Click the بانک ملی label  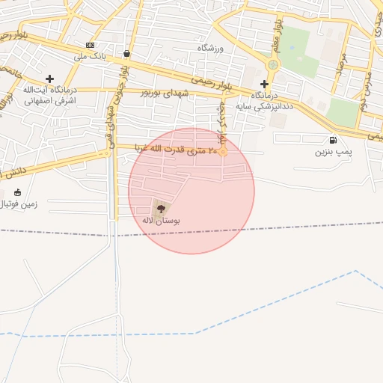coord(90,57)
